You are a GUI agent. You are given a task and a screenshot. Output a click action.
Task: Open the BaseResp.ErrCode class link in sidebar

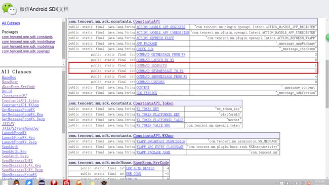(x=18, y=87)
